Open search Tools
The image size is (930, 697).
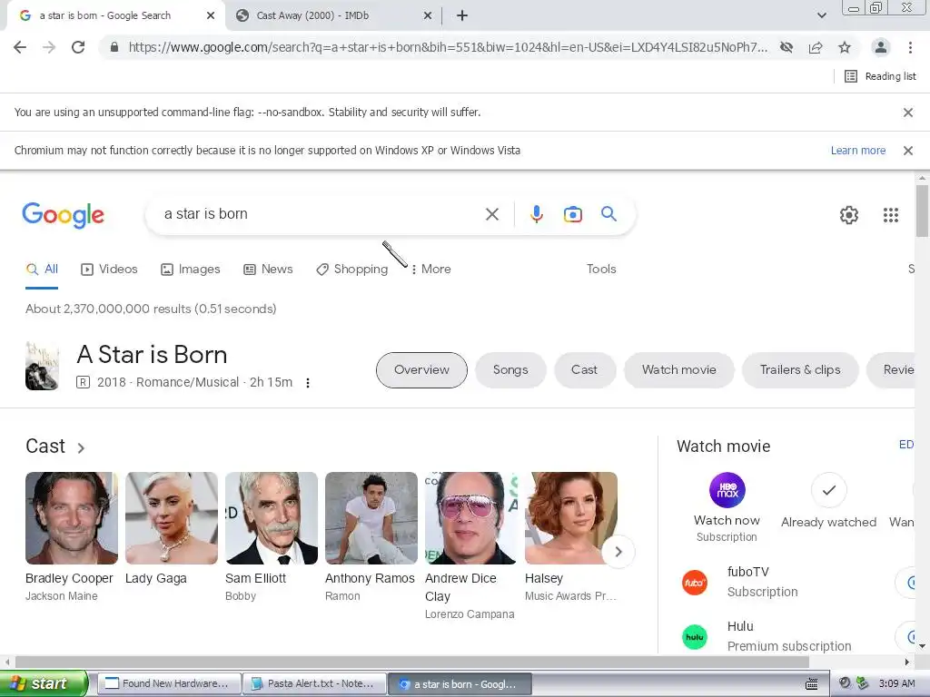601,269
